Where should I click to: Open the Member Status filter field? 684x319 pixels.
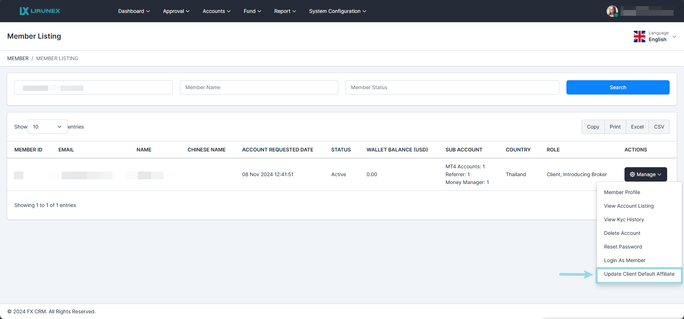click(452, 87)
